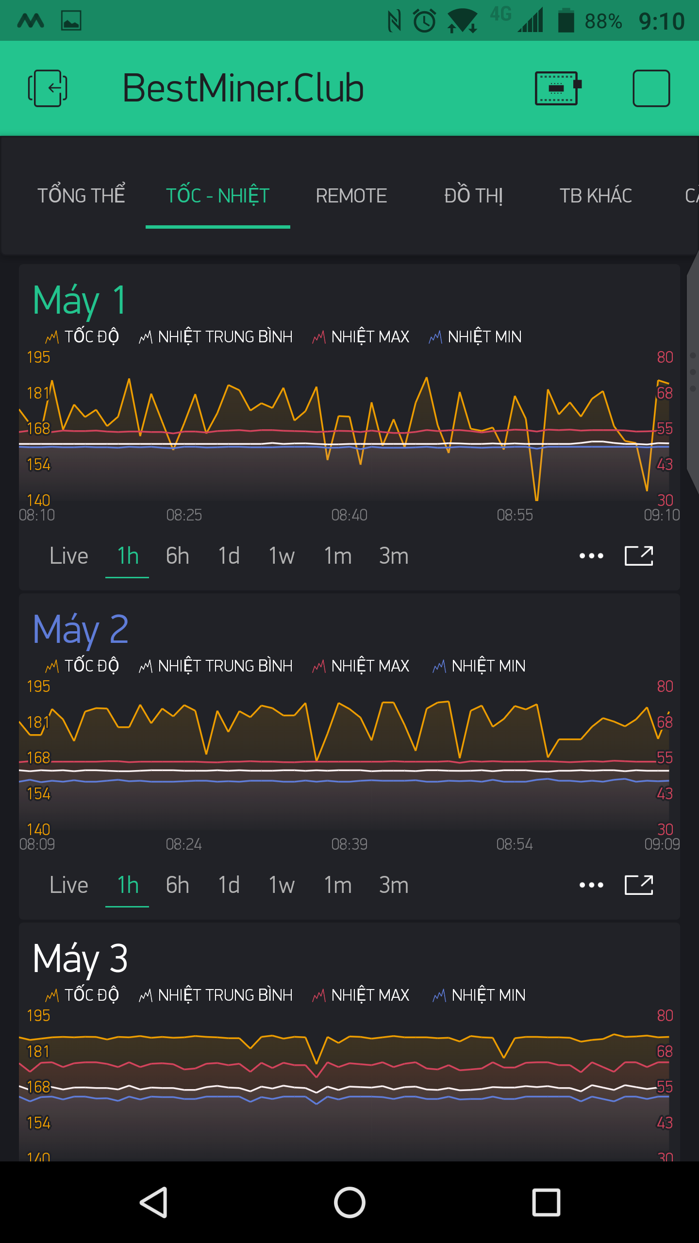The width and height of the screenshot is (699, 1243).
Task: Toggle NHIỆT MAX series in Máy 2 chart
Action: (361, 666)
